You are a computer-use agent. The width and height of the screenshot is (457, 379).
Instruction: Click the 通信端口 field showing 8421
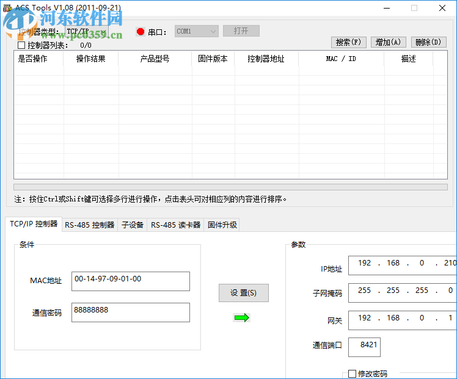[364, 347]
